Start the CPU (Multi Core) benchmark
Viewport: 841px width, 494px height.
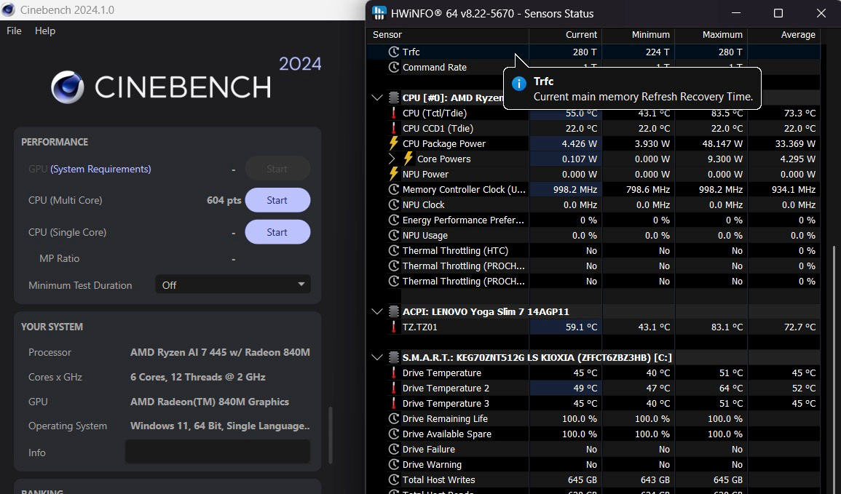[x=277, y=200]
